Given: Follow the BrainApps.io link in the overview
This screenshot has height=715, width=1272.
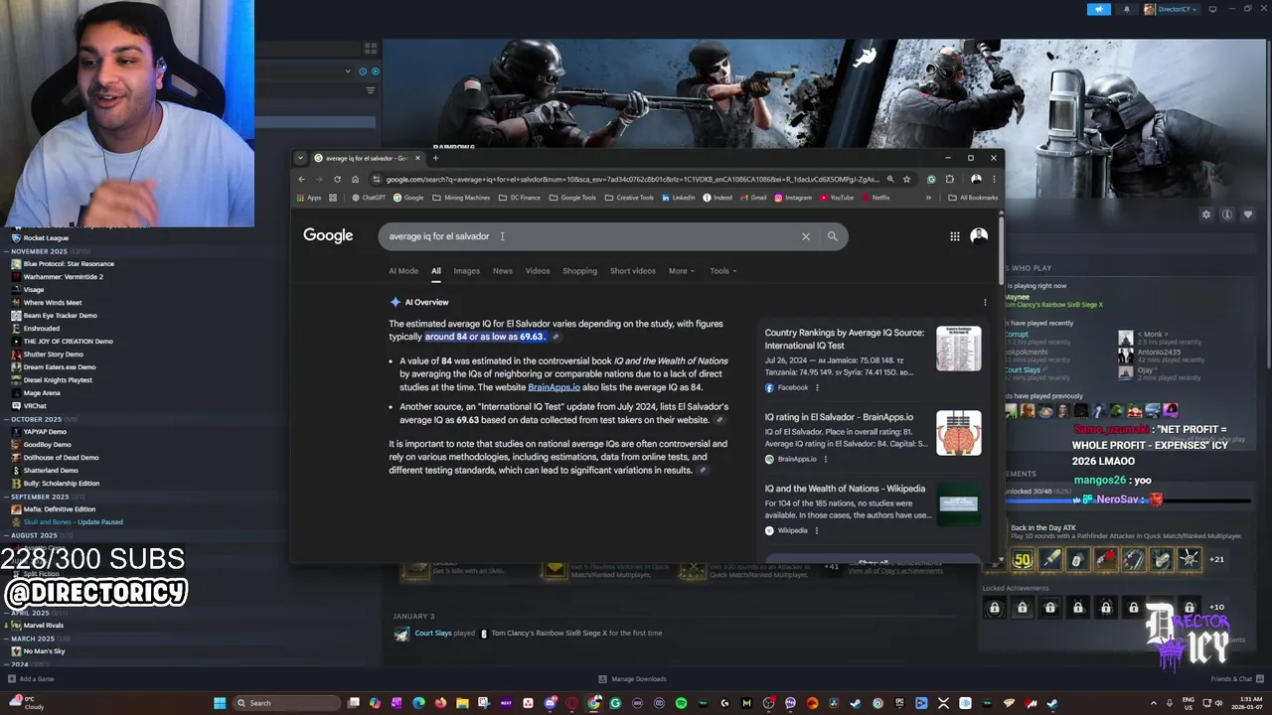Looking at the screenshot, I should point(554,387).
